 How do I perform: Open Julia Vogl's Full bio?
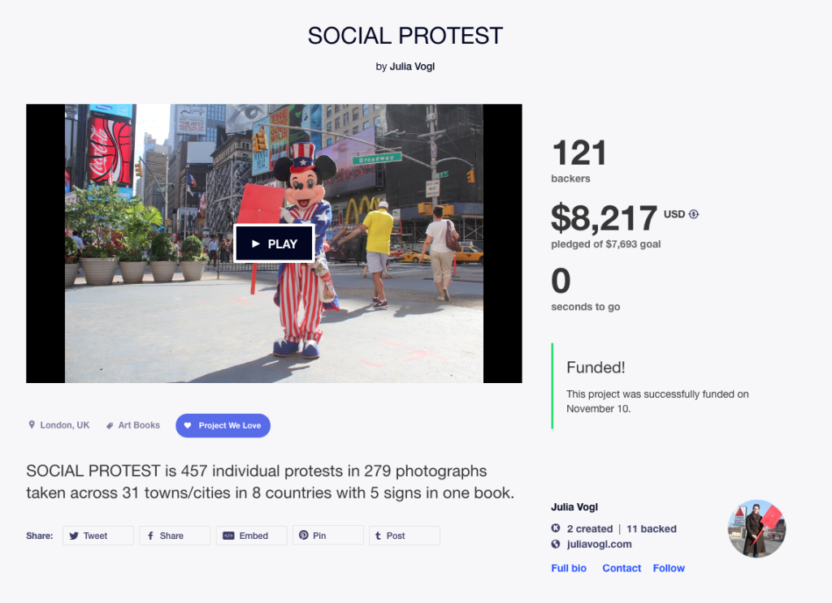pos(569,568)
